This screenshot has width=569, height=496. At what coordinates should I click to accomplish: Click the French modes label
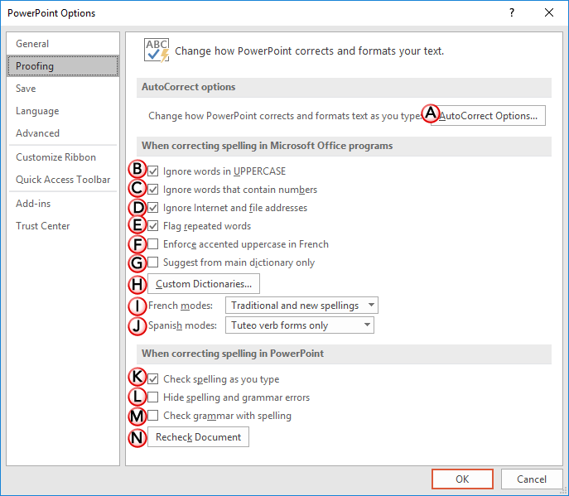[x=181, y=306]
